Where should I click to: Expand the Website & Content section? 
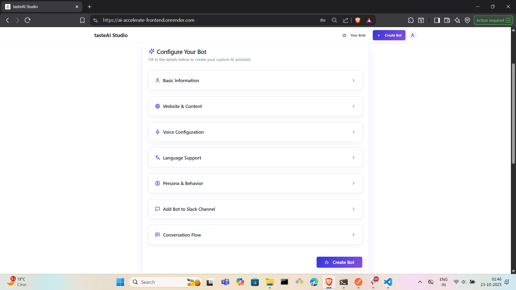(255, 106)
